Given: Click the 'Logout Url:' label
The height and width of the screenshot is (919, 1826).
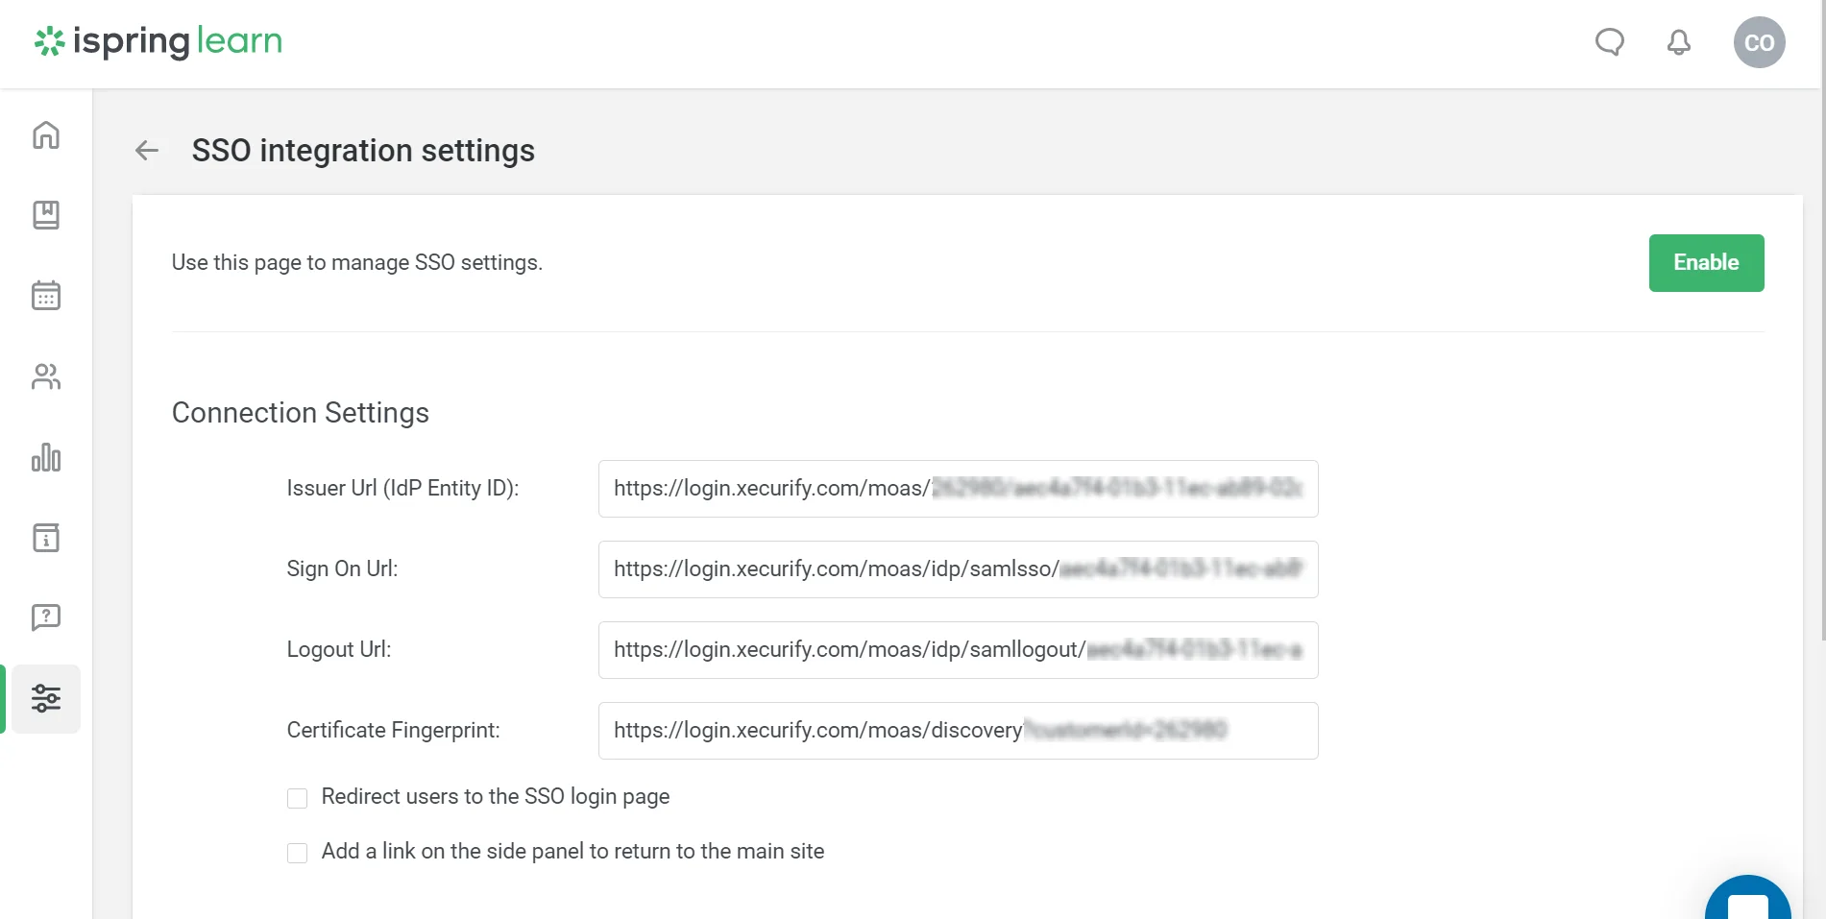Looking at the screenshot, I should (x=339, y=650).
